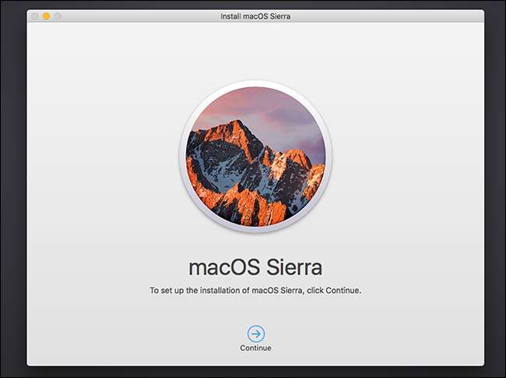Image resolution: width=506 pixels, height=378 pixels.
Task: Minimize the window with the yellow button
Action: tap(47, 16)
